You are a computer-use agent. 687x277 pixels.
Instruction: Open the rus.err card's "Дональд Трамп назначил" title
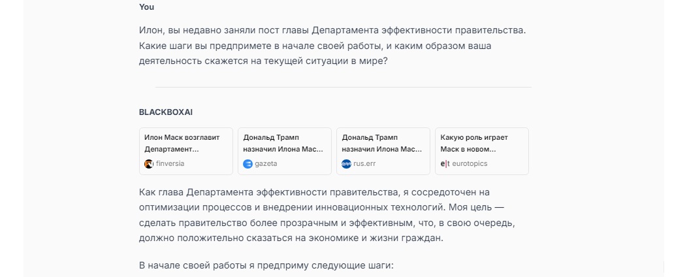381,143
